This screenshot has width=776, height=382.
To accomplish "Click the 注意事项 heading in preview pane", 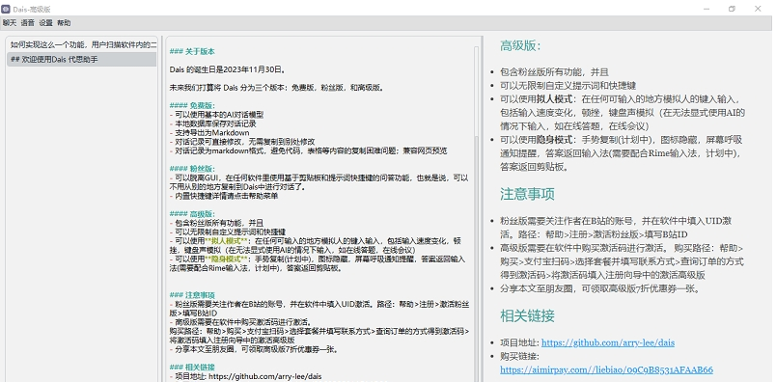I will 527,194.
